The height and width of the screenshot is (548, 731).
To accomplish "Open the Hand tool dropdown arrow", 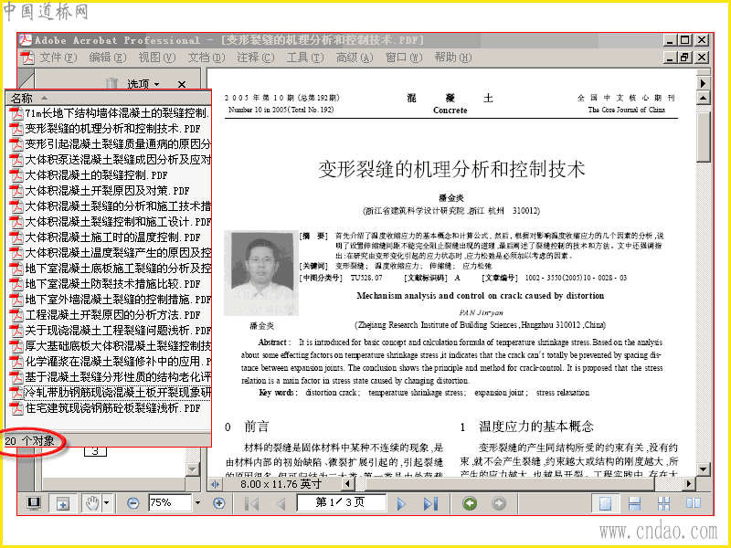I will (x=107, y=503).
